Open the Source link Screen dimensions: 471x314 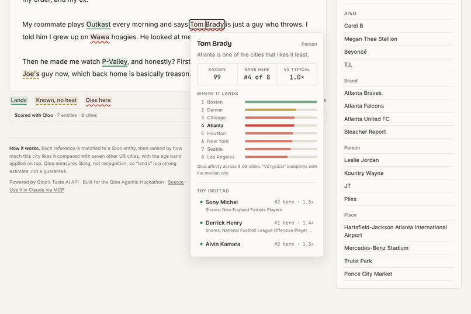pyautogui.click(x=176, y=182)
